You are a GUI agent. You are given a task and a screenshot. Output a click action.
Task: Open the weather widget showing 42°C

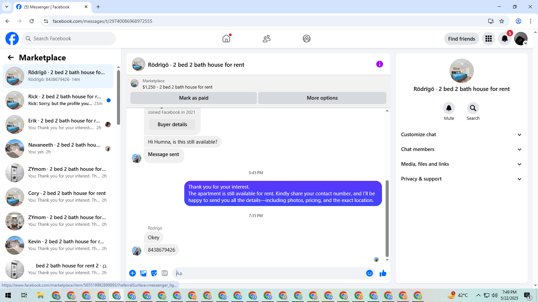pyautogui.click(x=457, y=295)
